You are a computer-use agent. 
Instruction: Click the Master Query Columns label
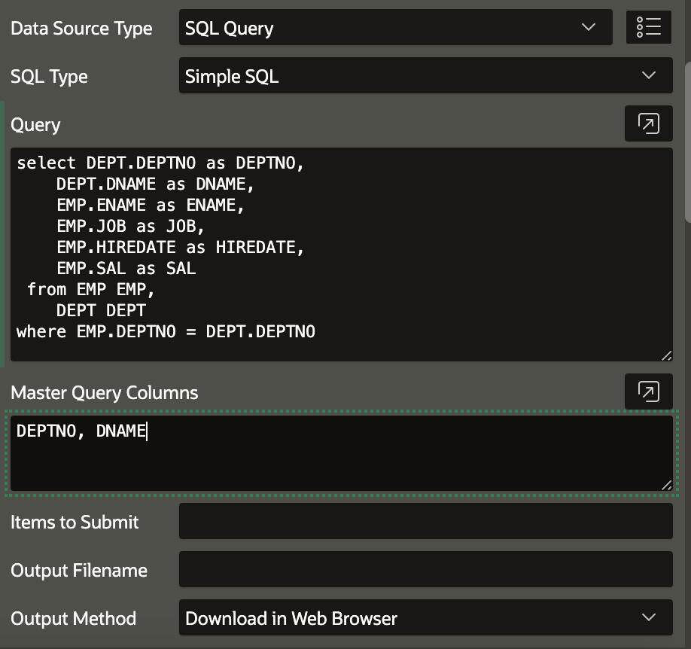tap(105, 393)
